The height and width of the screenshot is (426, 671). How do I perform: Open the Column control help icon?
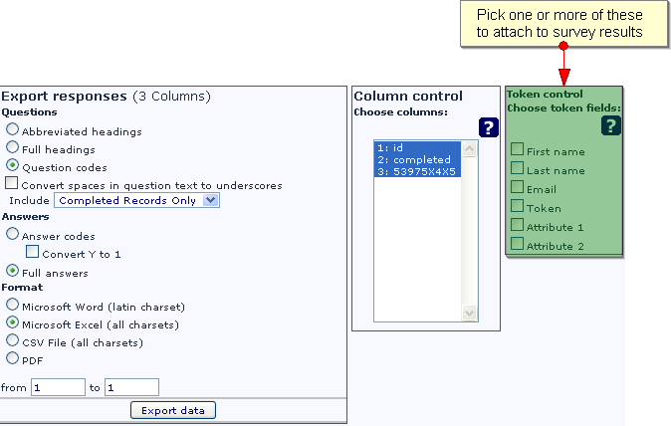coord(488,127)
